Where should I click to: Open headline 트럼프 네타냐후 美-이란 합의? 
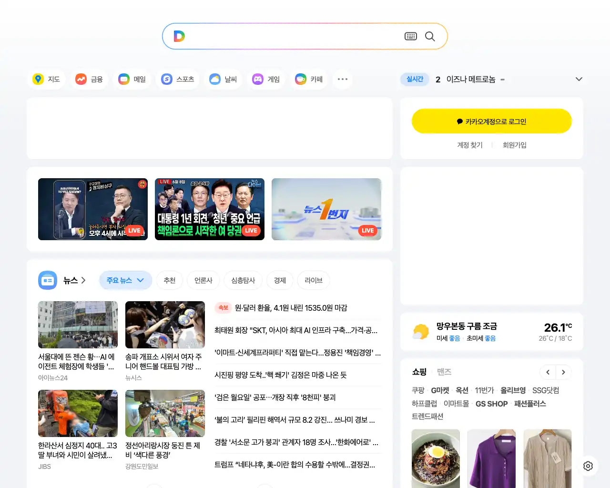coord(295,465)
